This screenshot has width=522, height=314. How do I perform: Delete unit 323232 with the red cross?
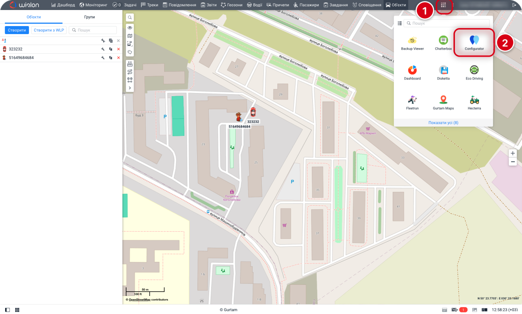(118, 49)
